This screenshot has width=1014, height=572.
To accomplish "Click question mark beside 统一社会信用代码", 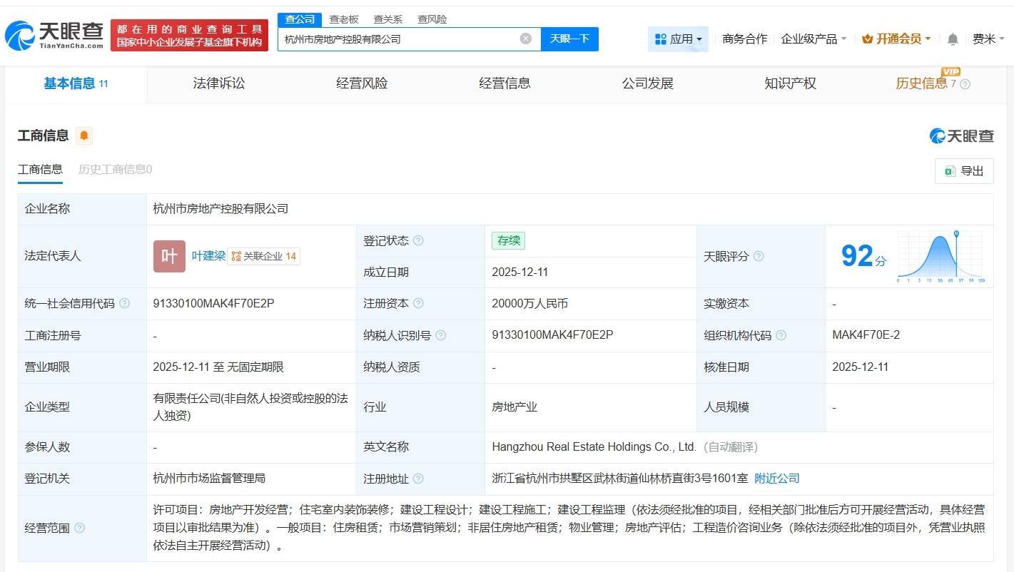I will coord(124,303).
